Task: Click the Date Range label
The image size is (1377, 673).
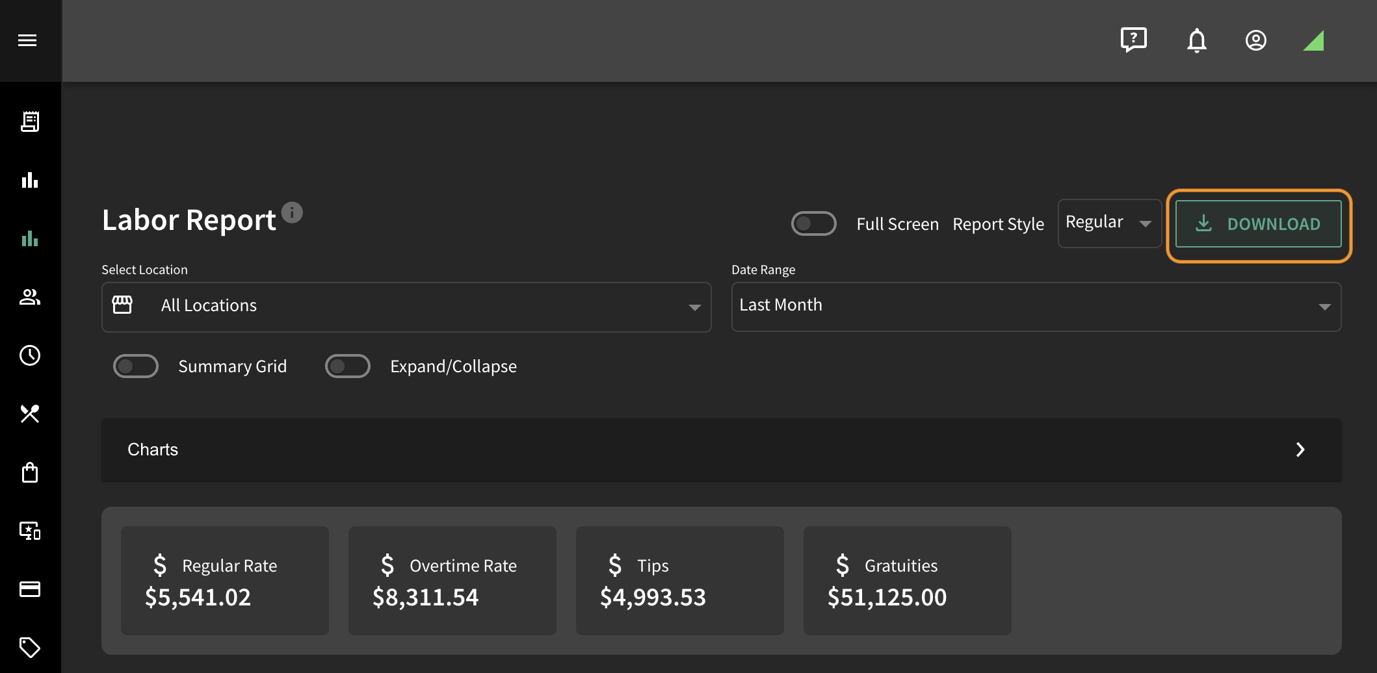Action: (763, 270)
